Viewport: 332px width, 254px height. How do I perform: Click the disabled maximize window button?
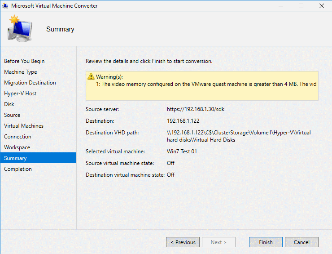tap(301, 6)
